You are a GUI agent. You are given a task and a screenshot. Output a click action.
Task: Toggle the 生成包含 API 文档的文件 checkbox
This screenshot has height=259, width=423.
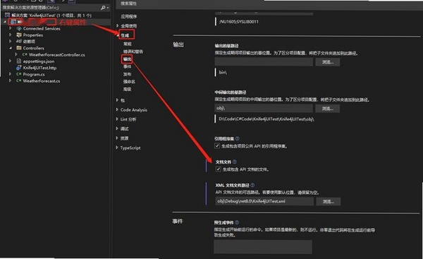[218, 169]
